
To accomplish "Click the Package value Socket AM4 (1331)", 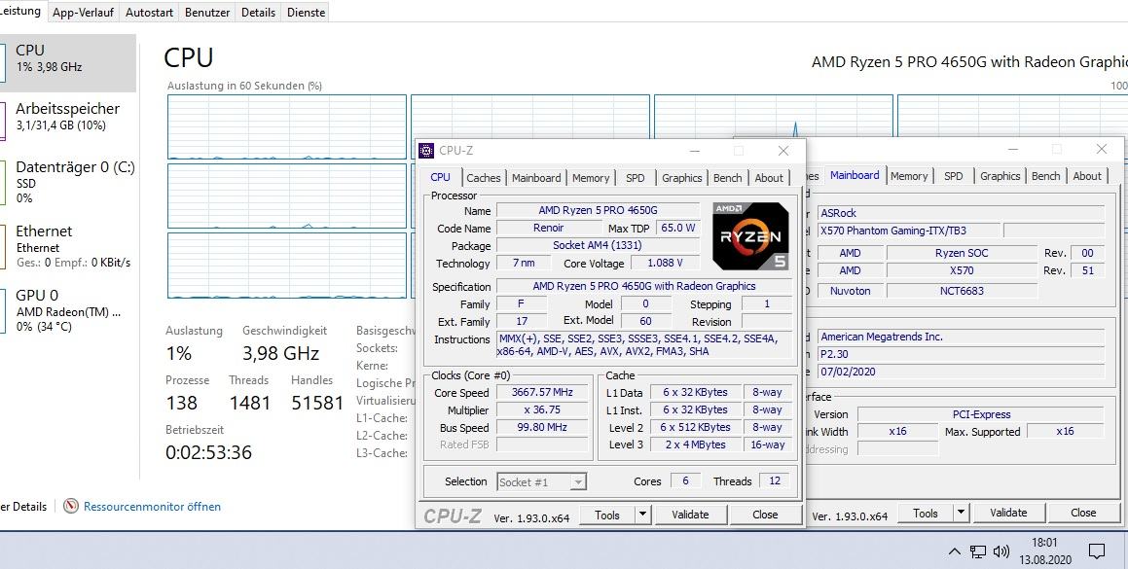I will (x=598, y=245).
